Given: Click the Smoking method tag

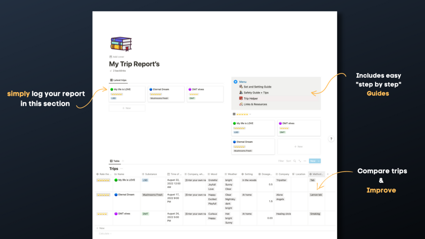Looking at the screenshot, I should point(315,214).
